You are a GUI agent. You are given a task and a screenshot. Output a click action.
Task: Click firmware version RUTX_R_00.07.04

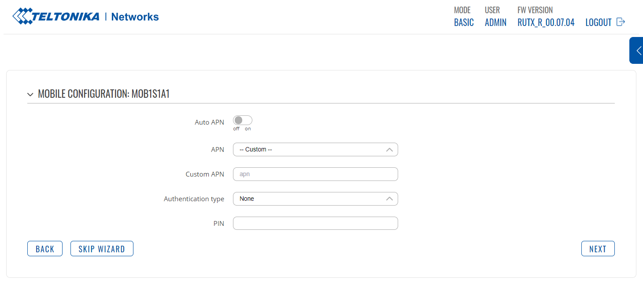(546, 22)
